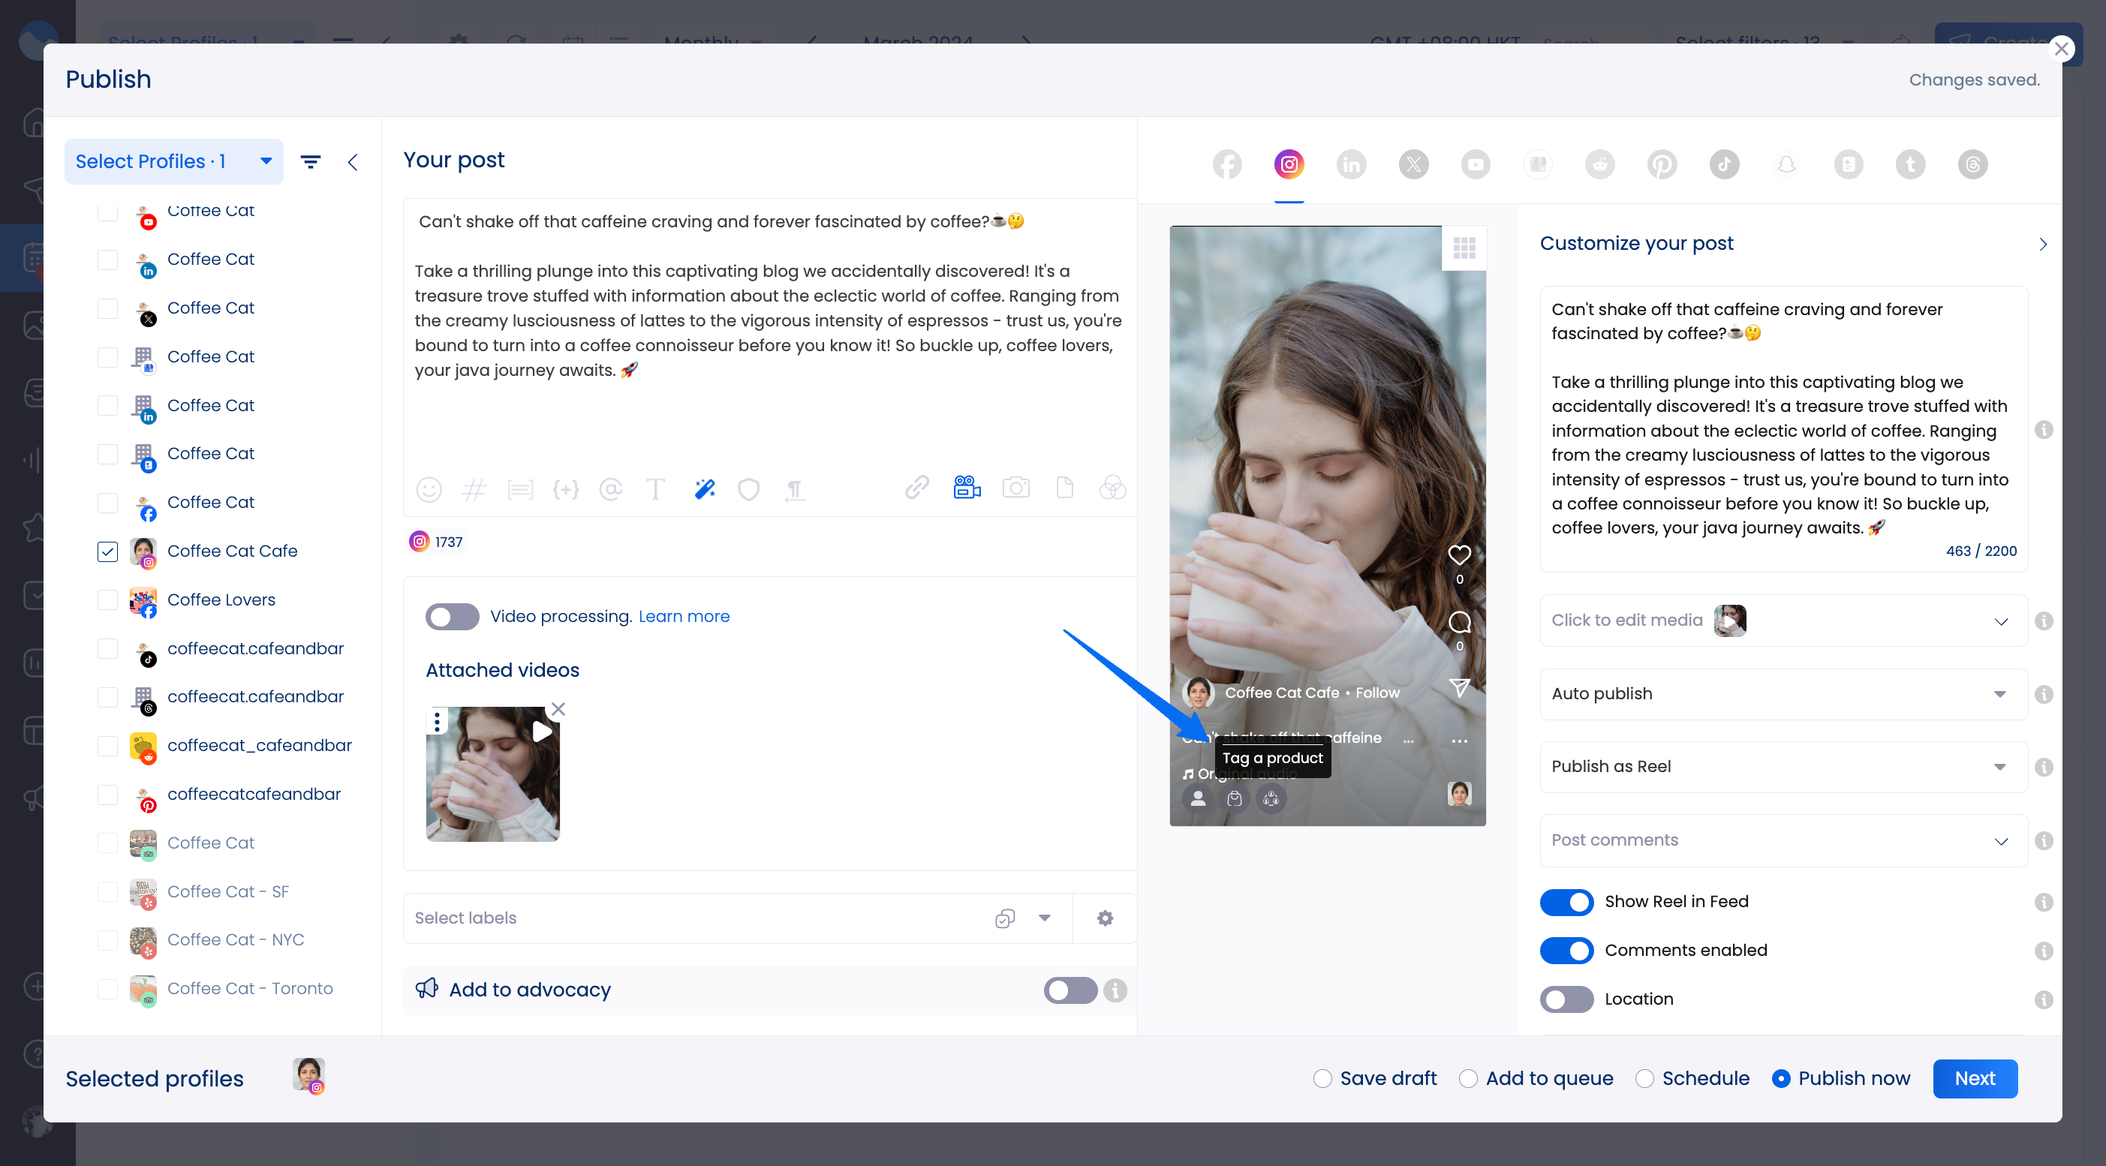Open the profile filter icon
2106x1166 pixels.
(x=310, y=162)
